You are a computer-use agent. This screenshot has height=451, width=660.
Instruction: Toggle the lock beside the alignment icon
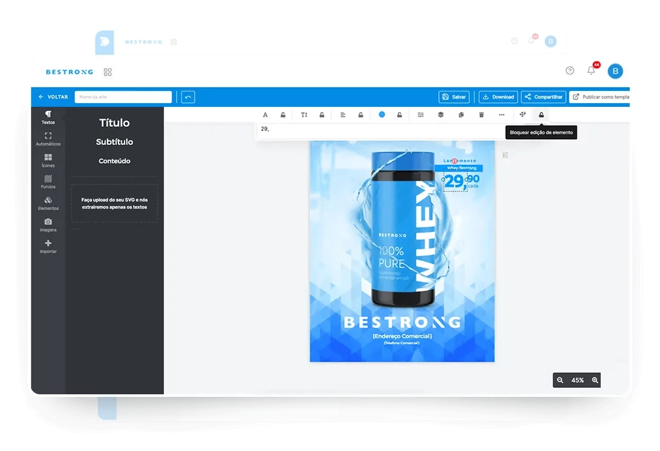(361, 115)
